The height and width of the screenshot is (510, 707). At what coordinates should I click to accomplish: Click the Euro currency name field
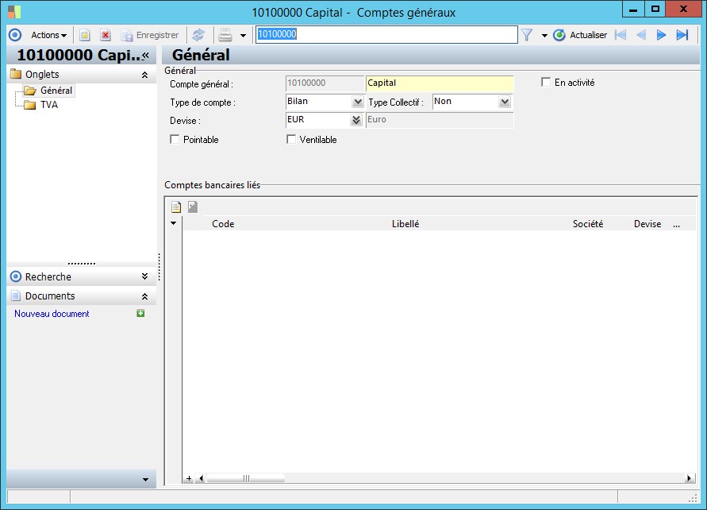coord(440,120)
